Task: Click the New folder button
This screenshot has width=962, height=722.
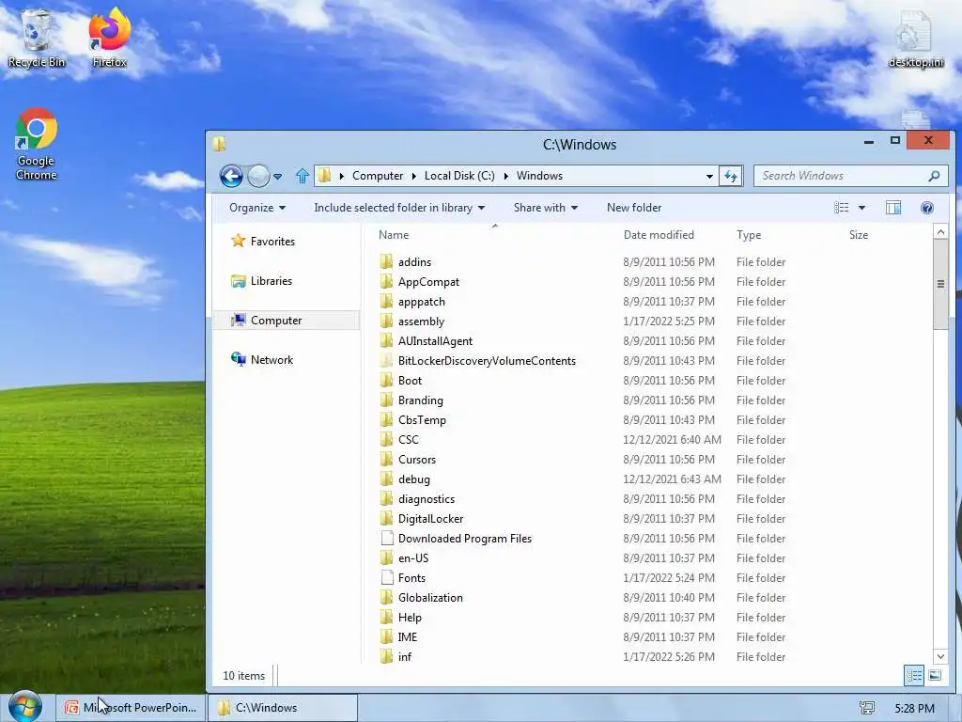Action: click(634, 208)
